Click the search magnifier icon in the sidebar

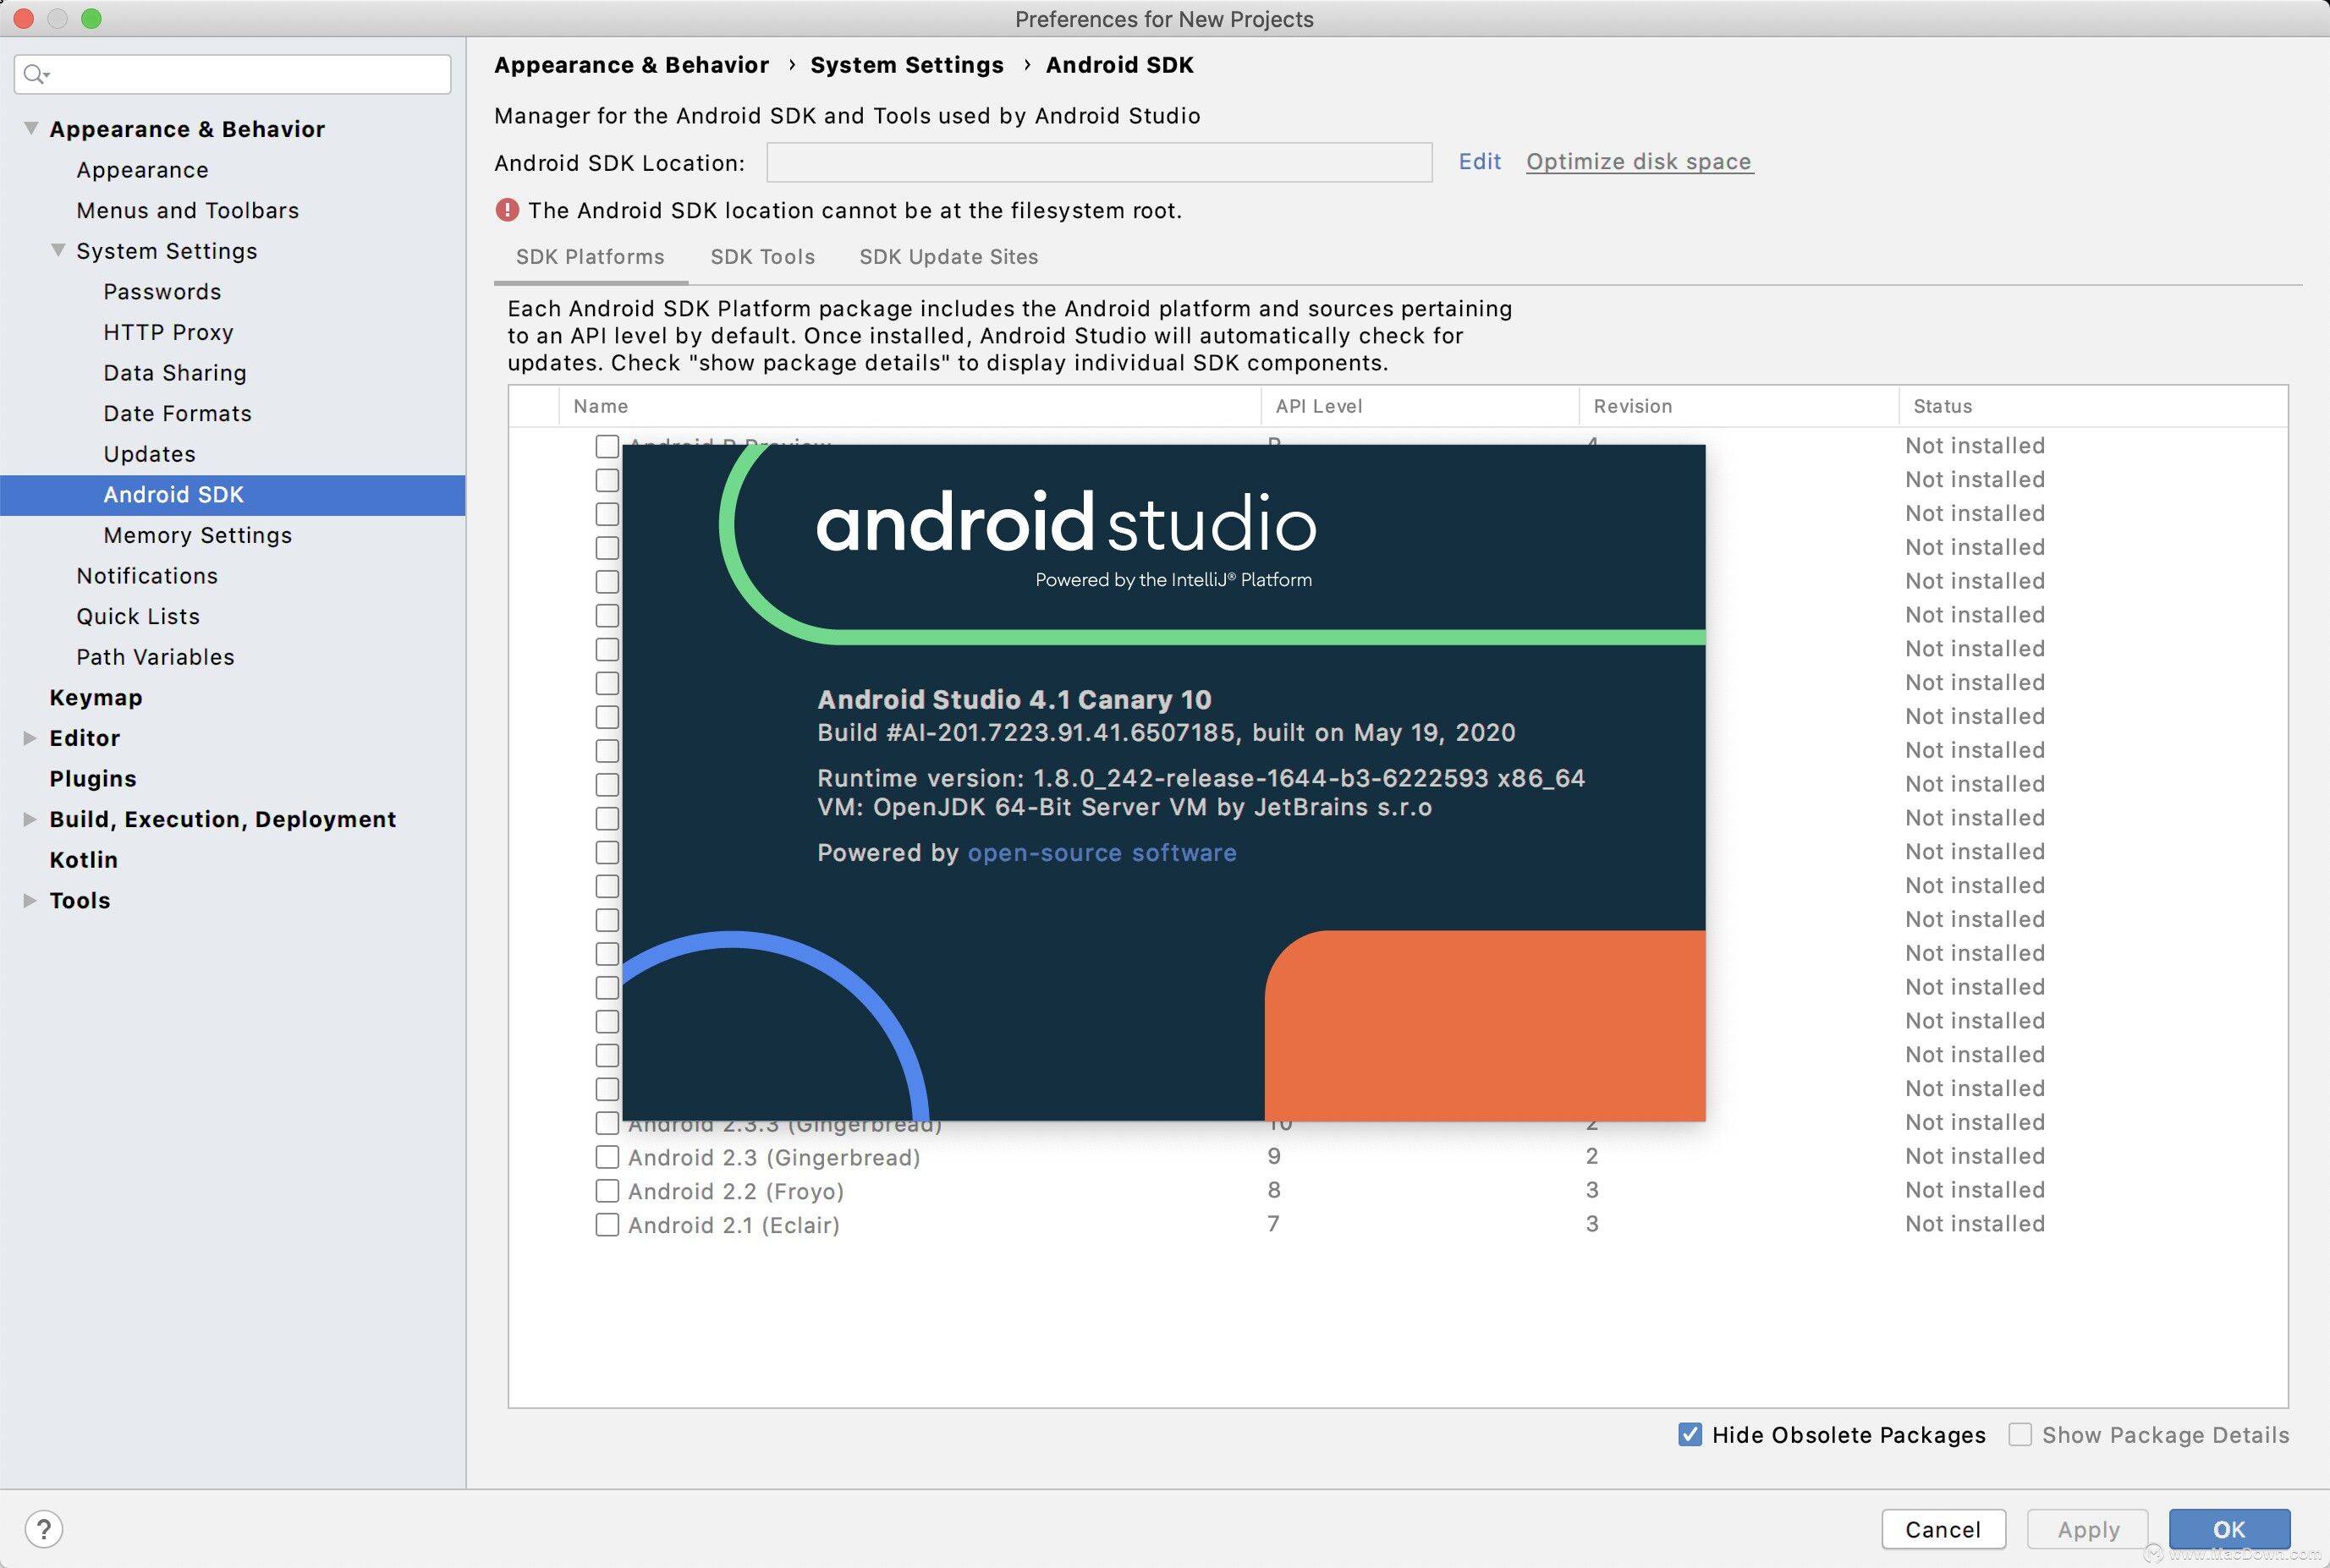click(x=36, y=74)
